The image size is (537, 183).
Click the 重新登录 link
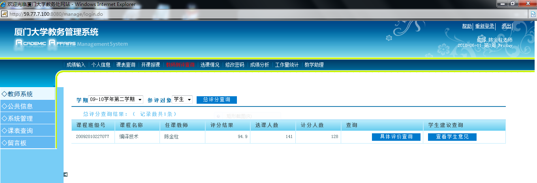click(484, 26)
